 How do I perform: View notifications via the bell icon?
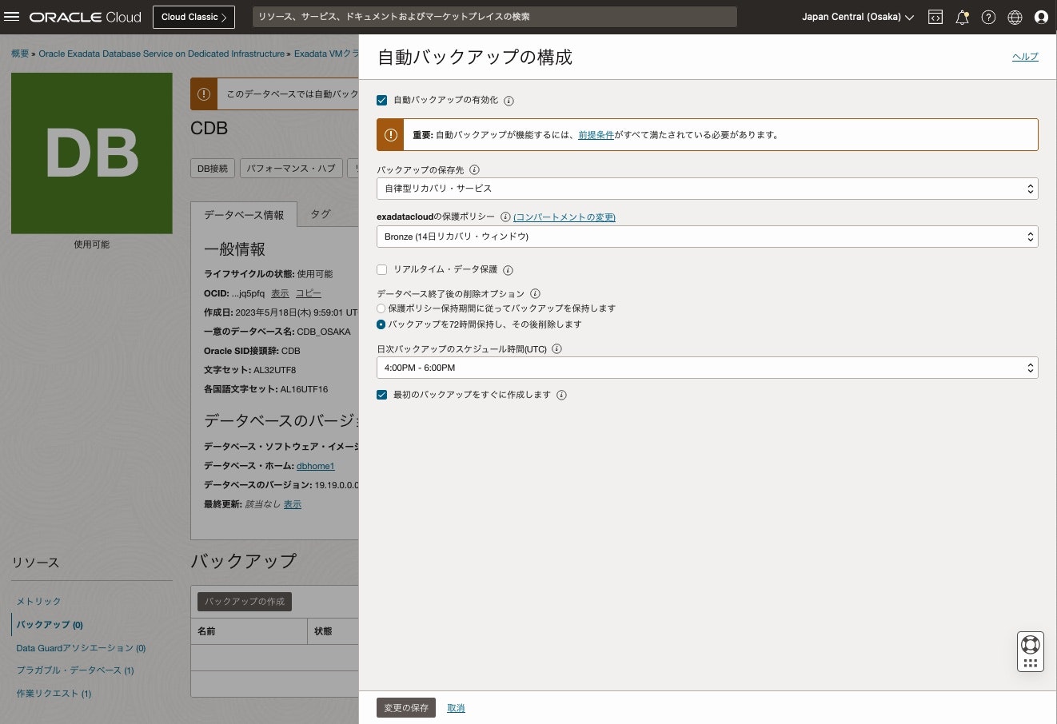[x=962, y=17]
